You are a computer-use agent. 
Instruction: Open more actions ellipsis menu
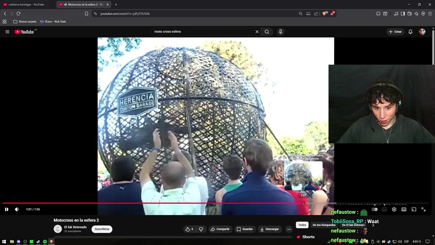click(289, 229)
